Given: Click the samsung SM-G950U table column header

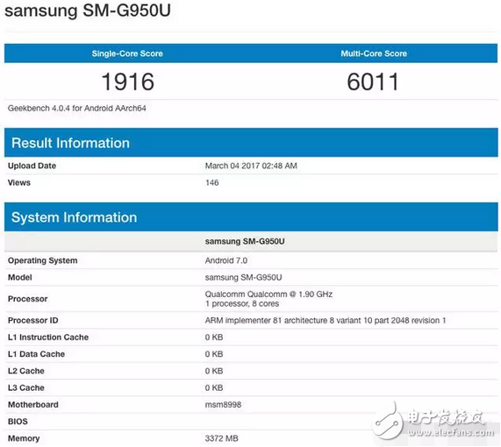Looking at the screenshot, I should [245, 241].
